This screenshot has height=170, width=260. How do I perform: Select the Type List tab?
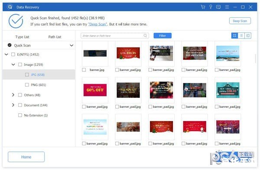[x=22, y=37]
